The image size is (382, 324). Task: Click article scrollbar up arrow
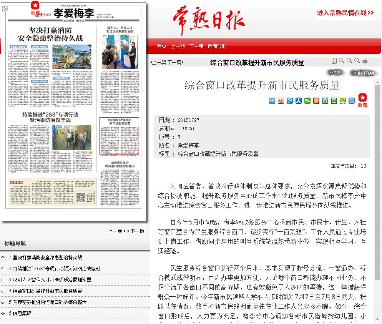(377, 83)
